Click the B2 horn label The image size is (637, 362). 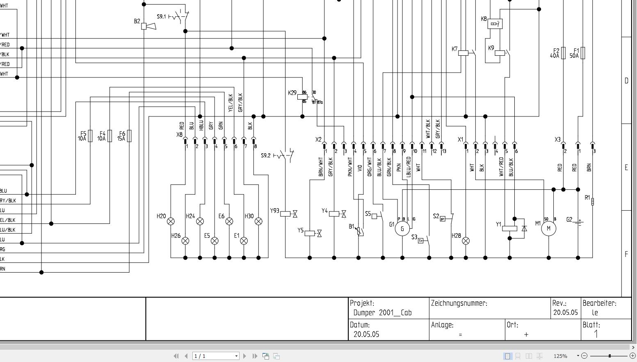pos(137,21)
